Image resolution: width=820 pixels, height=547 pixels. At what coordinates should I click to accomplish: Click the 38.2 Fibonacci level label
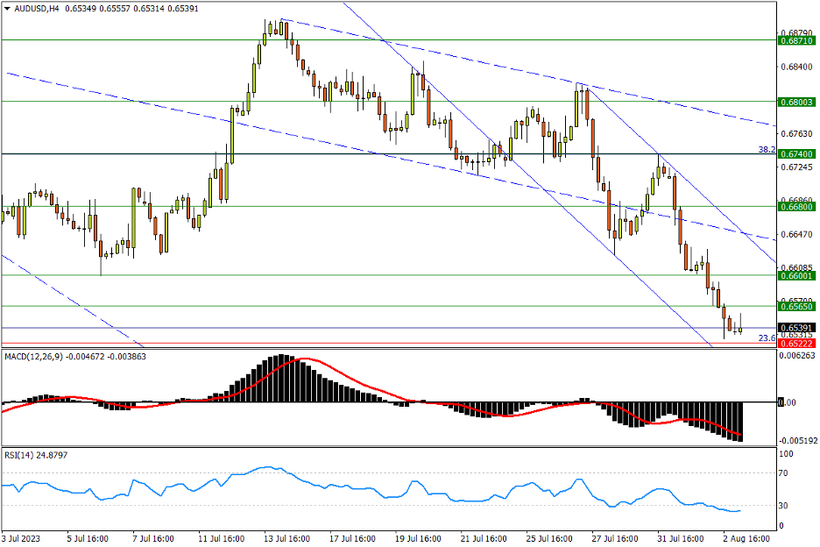click(x=767, y=150)
